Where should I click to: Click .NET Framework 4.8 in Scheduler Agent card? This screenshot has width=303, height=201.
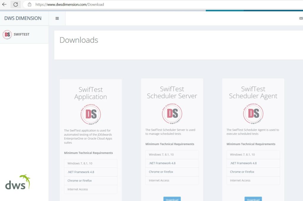pos(253,163)
